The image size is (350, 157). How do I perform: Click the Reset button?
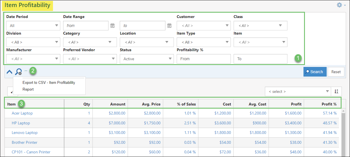(x=336, y=72)
